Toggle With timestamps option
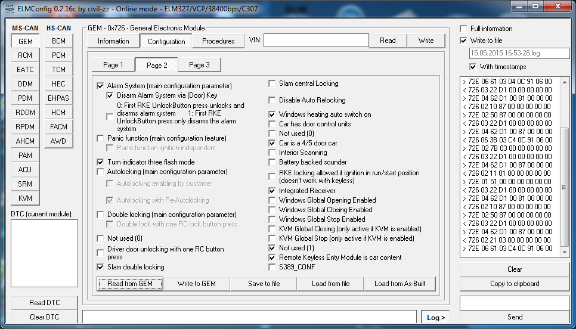Screen dimensions: 576x329 point(473,67)
